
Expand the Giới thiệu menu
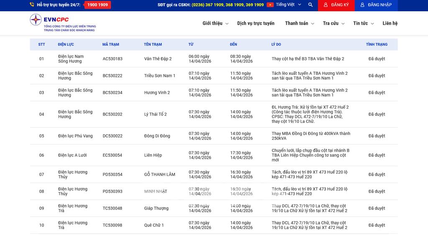click(x=215, y=23)
